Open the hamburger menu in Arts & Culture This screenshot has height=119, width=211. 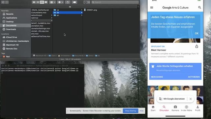[152, 8]
